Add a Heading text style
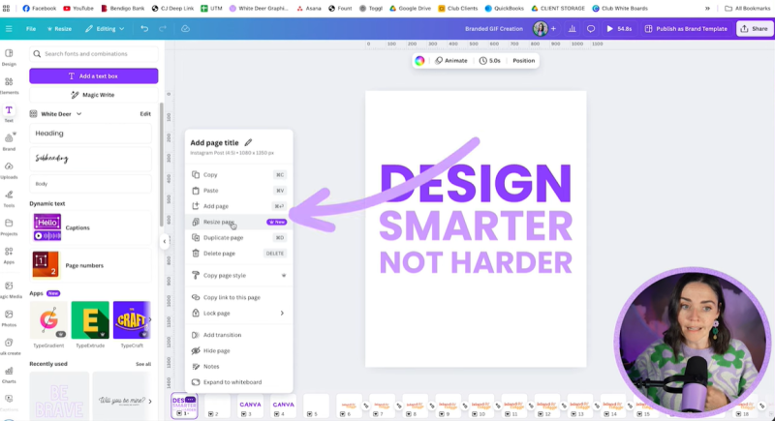This screenshot has height=421, width=775. (x=90, y=134)
